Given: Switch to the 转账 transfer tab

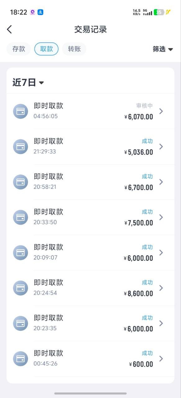Looking at the screenshot, I should (x=74, y=49).
